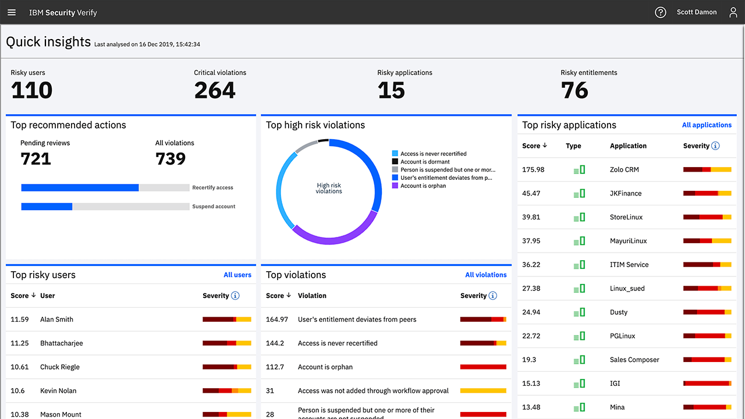Select the green Type icon for Zolo CRM
The height and width of the screenshot is (419, 745).
point(579,169)
